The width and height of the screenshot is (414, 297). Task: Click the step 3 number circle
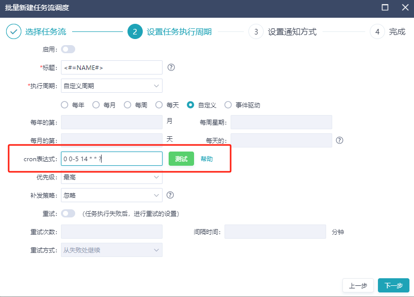click(256, 31)
